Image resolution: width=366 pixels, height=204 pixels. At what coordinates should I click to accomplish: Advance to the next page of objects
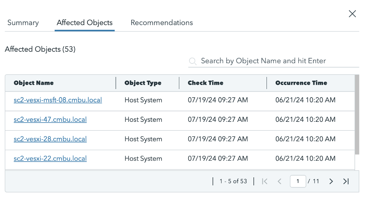(x=331, y=181)
